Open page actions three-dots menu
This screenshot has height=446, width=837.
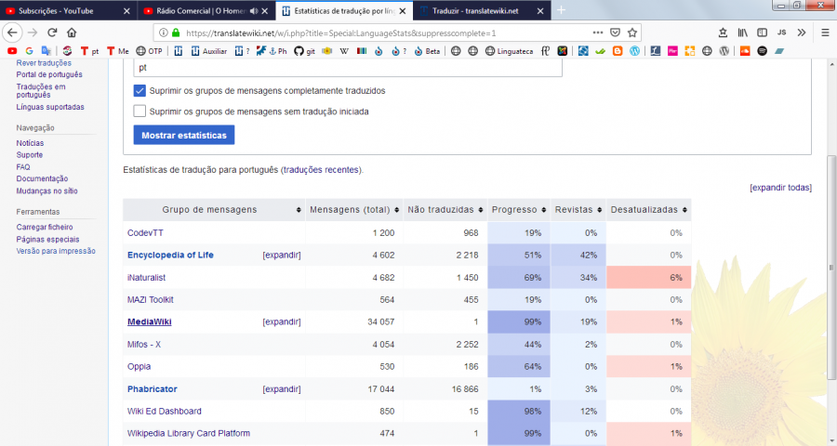[x=598, y=33]
